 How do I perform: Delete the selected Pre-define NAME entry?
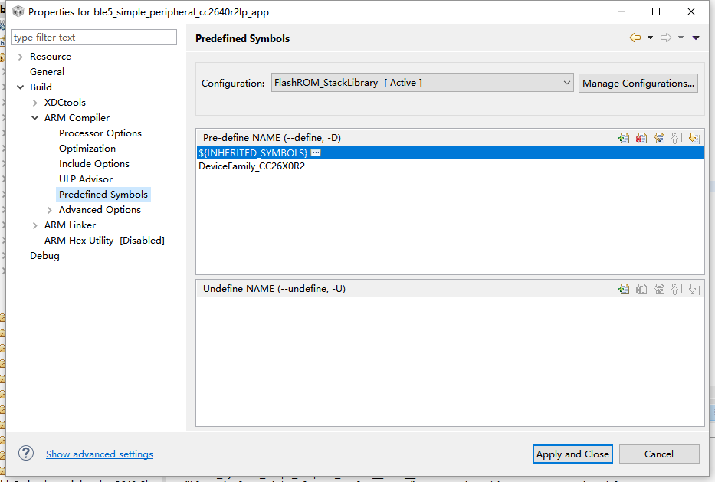coord(641,138)
